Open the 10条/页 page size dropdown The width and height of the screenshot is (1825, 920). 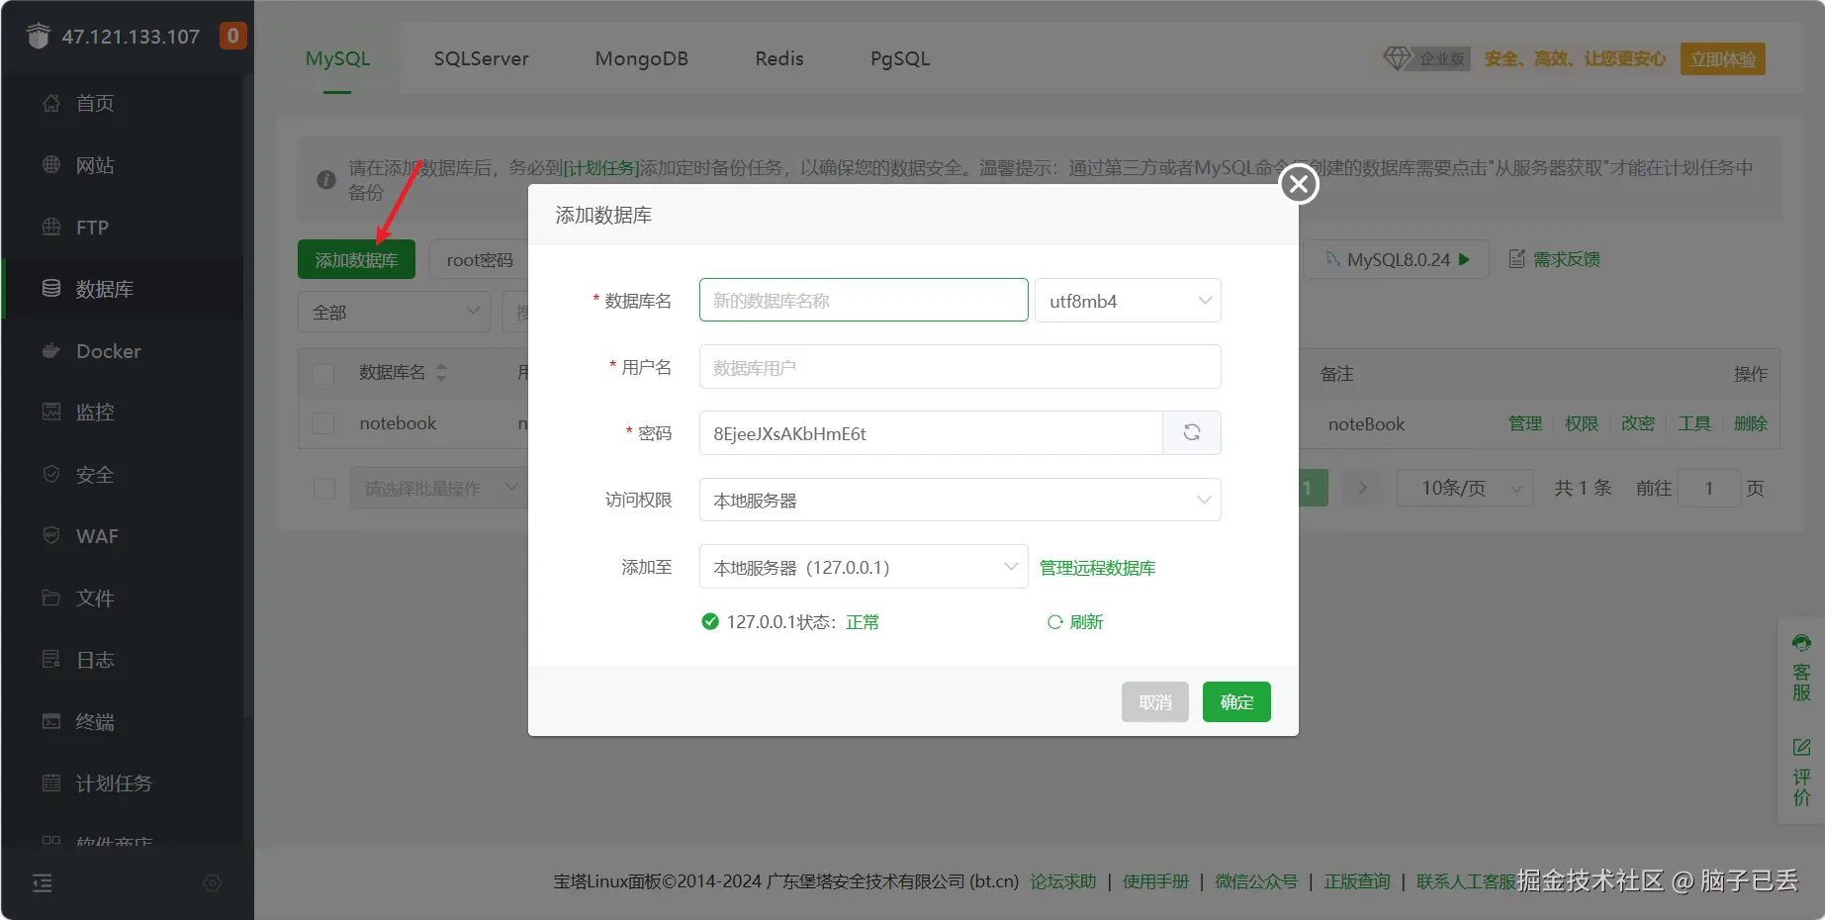[1465, 488]
